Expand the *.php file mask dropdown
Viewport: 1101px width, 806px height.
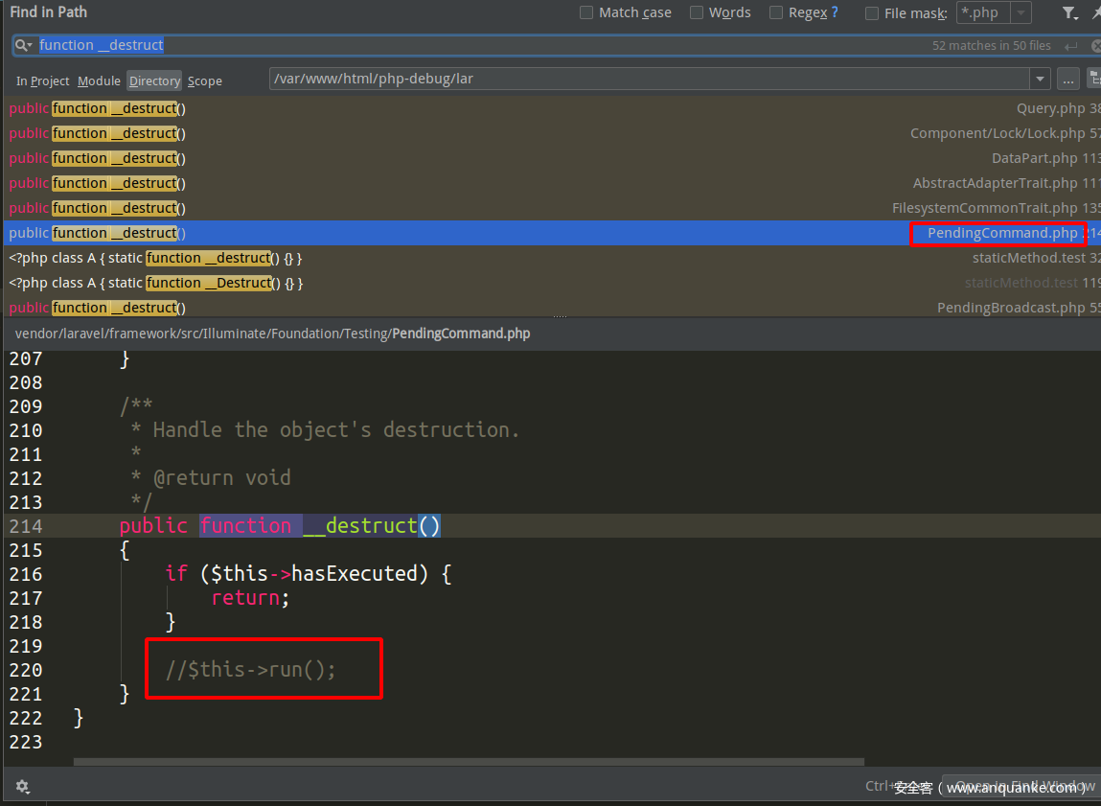[1021, 13]
